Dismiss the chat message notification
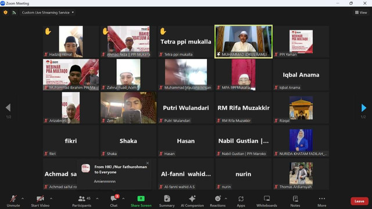Screen dimensions: 372x209 pos(148,163)
